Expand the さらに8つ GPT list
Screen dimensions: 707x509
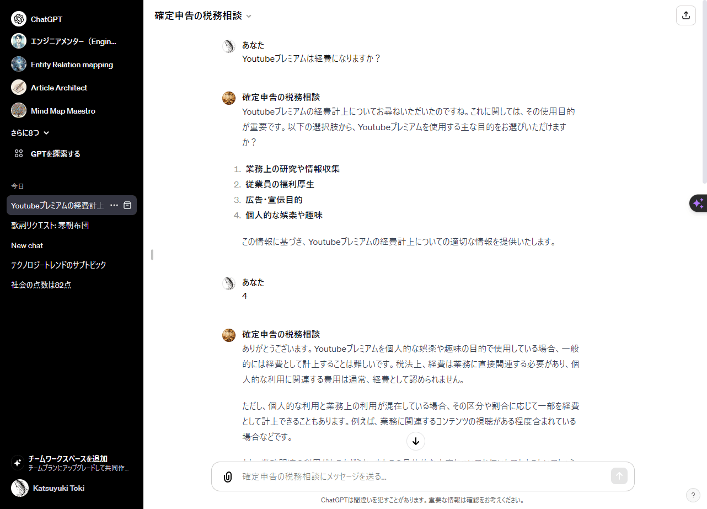[30, 132]
